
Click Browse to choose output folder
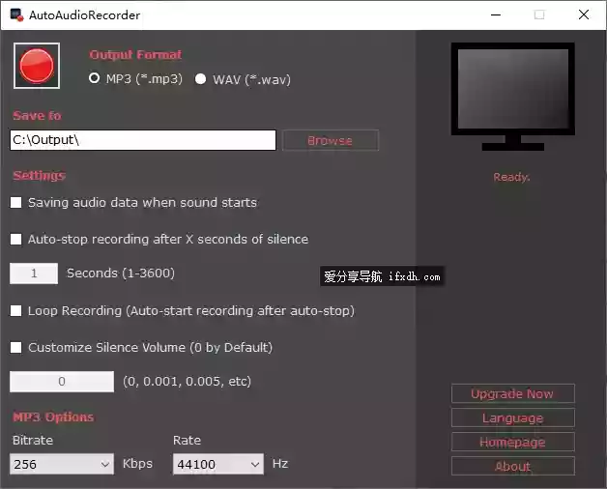(331, 140)
